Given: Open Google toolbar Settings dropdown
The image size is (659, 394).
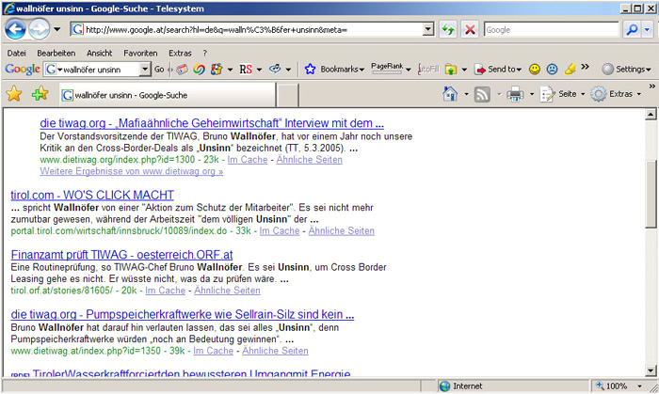Looking at the screenshot, I should tap(627, 70).
